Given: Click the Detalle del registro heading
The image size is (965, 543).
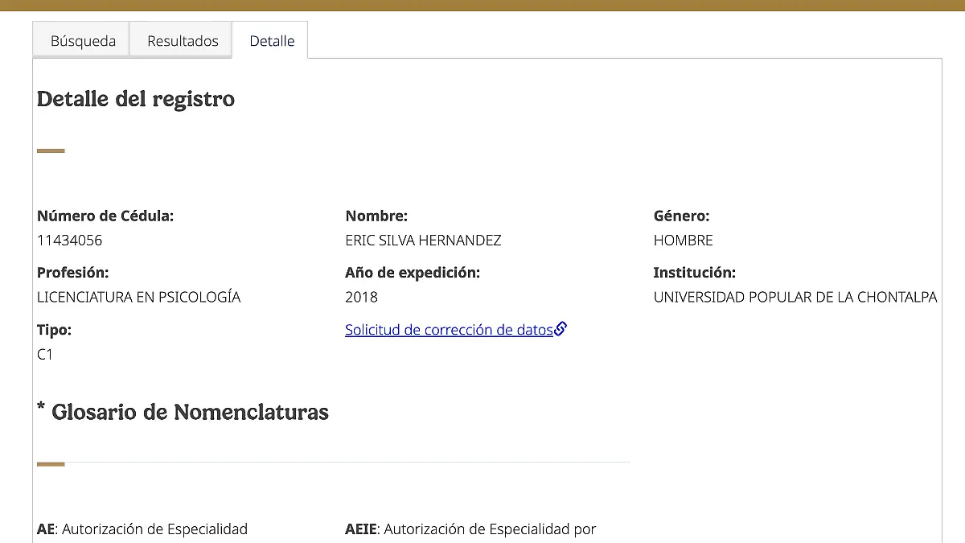Looking at the screenshot, I should [x=136, y=99].
